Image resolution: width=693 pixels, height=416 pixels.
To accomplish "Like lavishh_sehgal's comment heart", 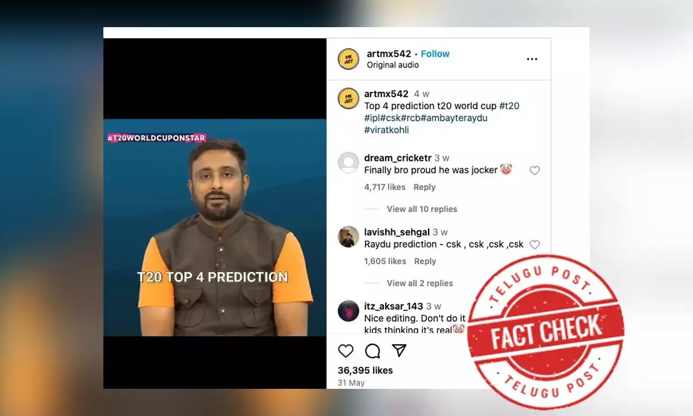I will [x=535, y=244].
